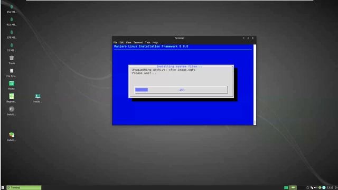The image size is (338, 190).
Task: Click the Terminal taskbar window button
Action: (x=24, y=188)
